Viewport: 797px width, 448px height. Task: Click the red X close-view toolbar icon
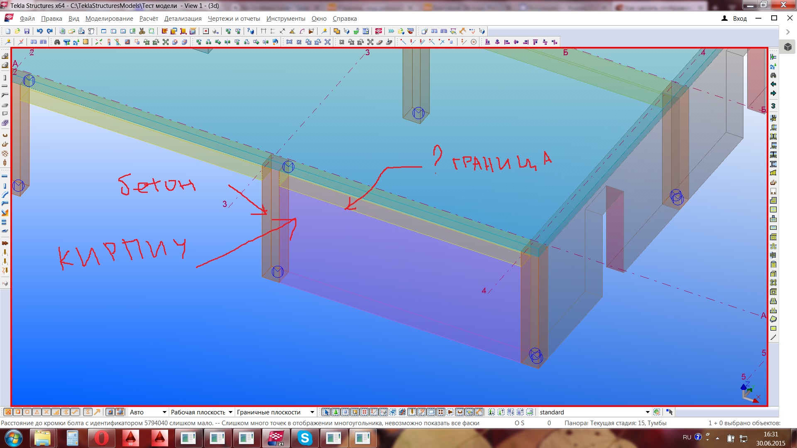point(206,31)
